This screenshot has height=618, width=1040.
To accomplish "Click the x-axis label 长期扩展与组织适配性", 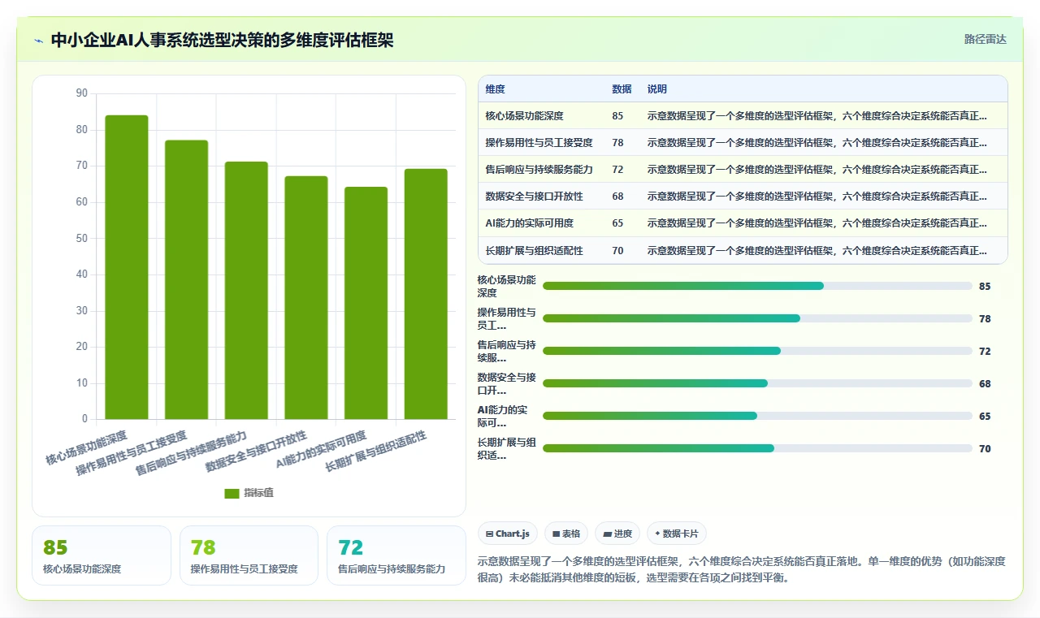I will pos(375,452).
